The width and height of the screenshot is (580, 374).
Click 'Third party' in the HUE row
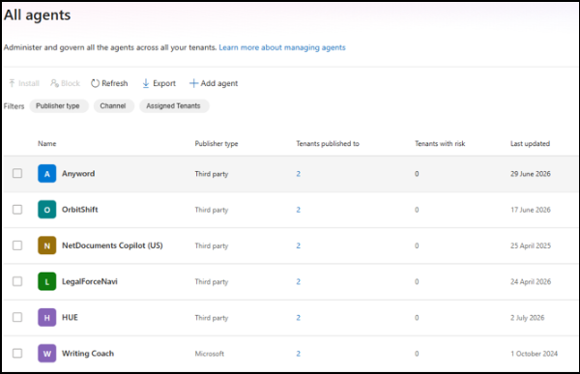click(x=212, y=317)
